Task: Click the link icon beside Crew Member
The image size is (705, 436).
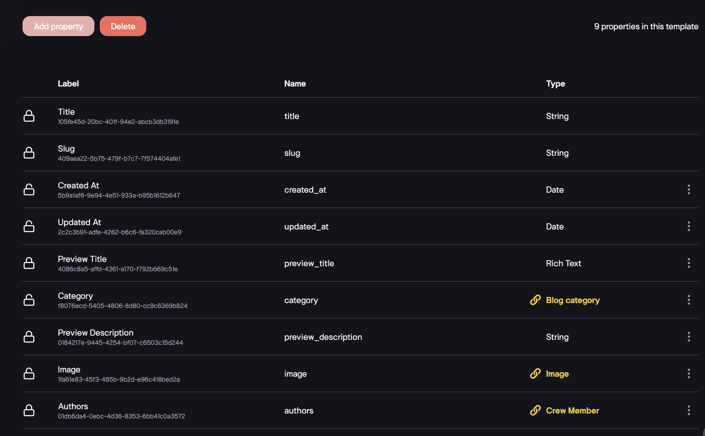Action: 535,411
